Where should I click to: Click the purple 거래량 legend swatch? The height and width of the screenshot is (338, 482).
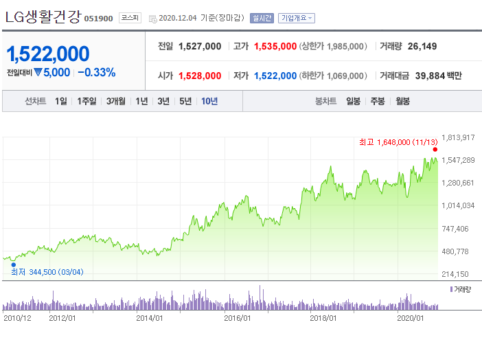pyautogui.click(x=451, y=289)
